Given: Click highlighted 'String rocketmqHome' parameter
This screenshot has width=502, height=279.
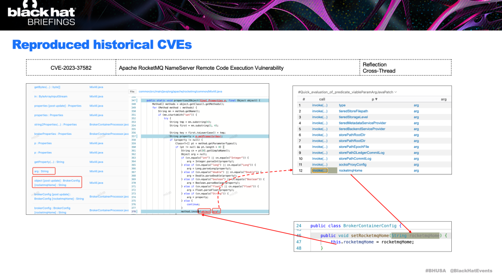Looking at the screenshot, I should 415,236.
